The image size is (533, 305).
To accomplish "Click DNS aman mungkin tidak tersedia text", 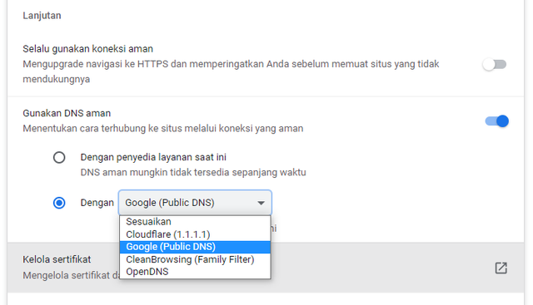I will [x=193, y=172].
